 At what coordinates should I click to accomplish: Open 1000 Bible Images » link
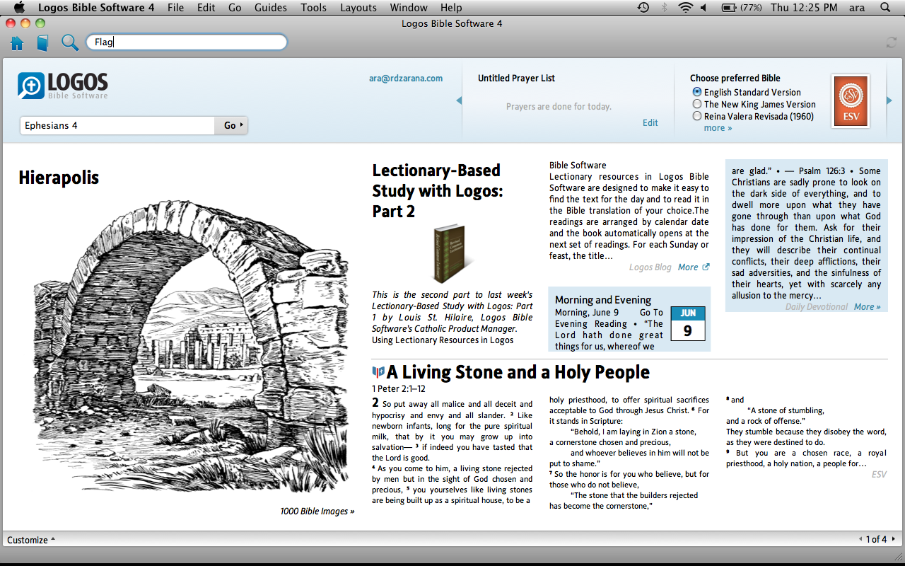(x=317, y=511)
